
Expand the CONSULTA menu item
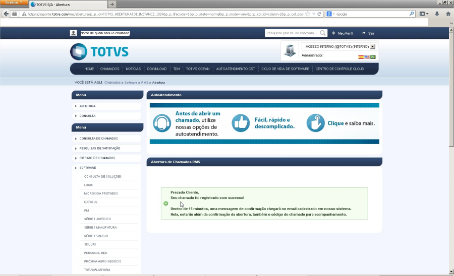coord(106,116)
